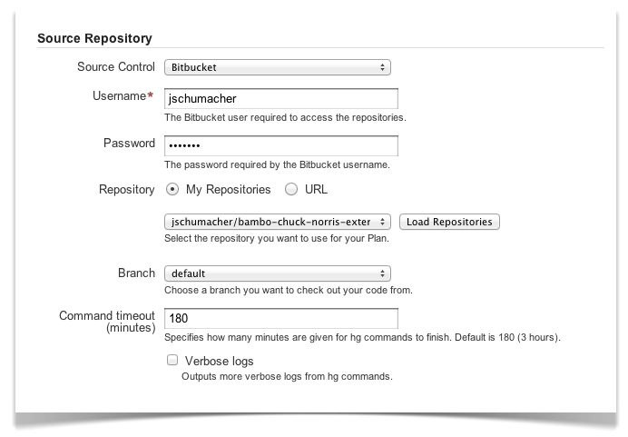Screen dimensions: 628x437
Task: Click the Source Repository heading
Action: pyautogui.click(x=94, y=38)
